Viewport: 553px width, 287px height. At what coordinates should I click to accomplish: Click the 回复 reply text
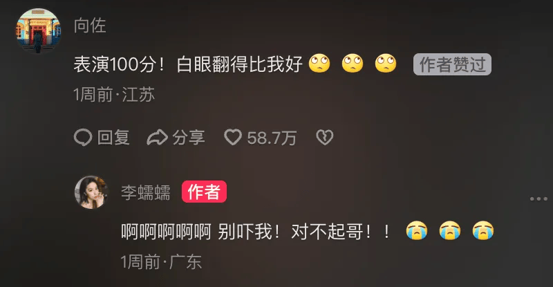113,138
